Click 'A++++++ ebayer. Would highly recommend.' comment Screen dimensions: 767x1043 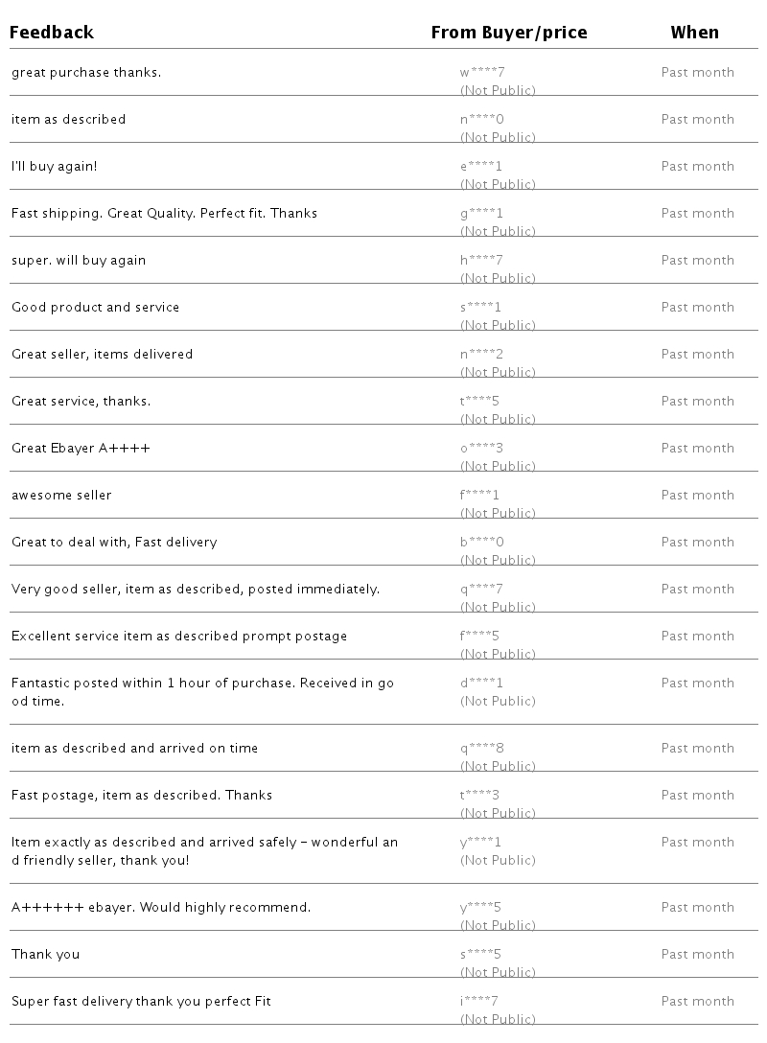161,907
